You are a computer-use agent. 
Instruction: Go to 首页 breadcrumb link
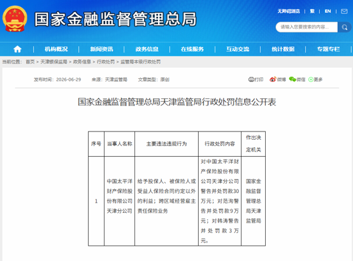(x=30, y=62)
